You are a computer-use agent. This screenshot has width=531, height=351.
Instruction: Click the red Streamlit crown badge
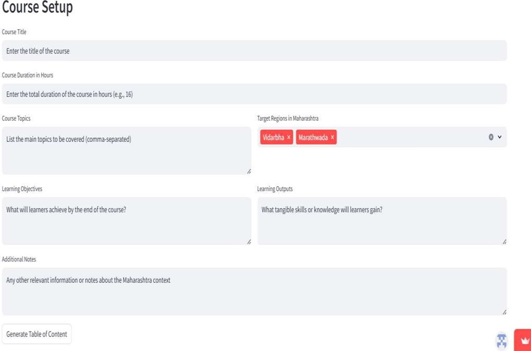click(523, 340)
